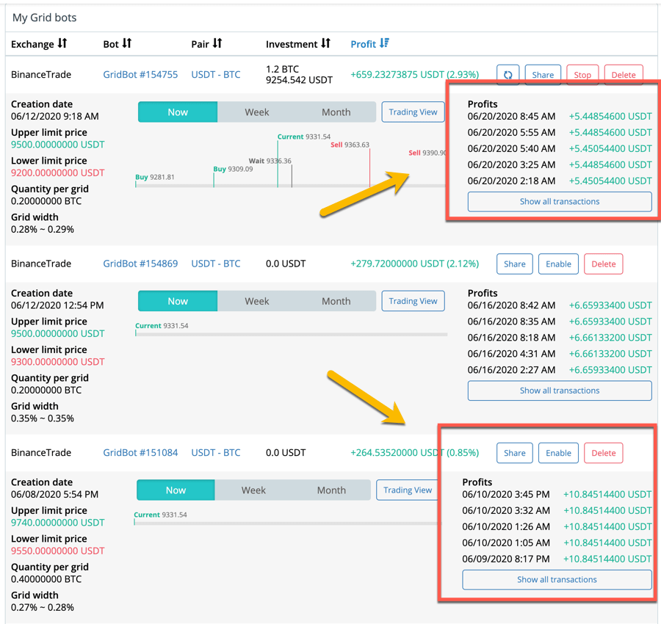
Task: Delete GridBot #154869
Action: pyautogui.click(x=603, y=264)
